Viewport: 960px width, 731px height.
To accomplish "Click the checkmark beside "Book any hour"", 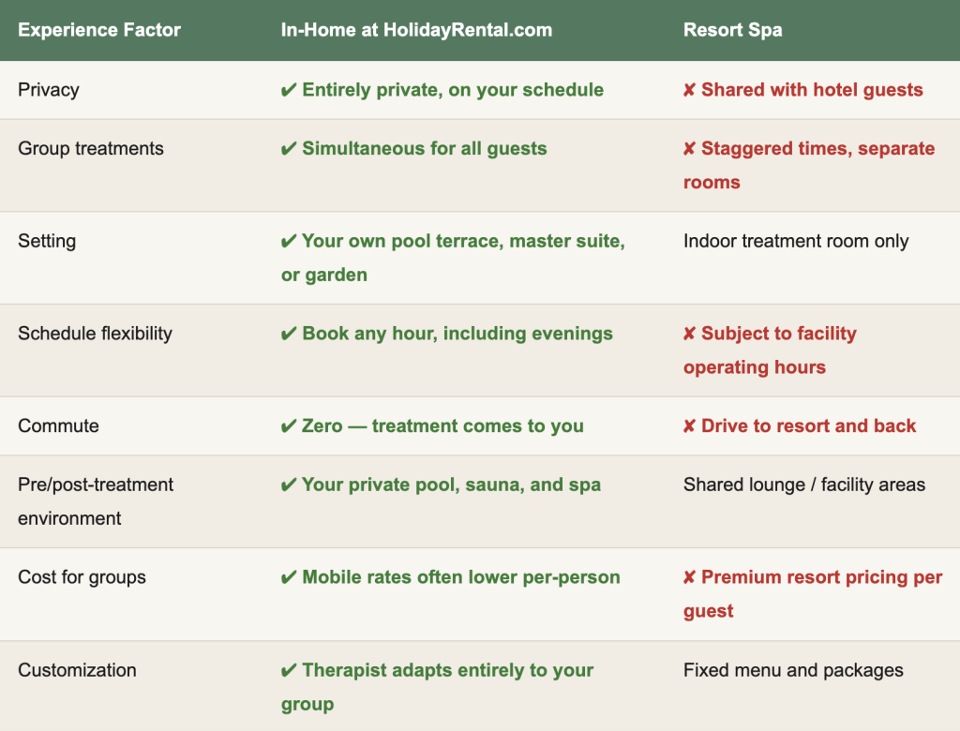I will tap(289, 334).
